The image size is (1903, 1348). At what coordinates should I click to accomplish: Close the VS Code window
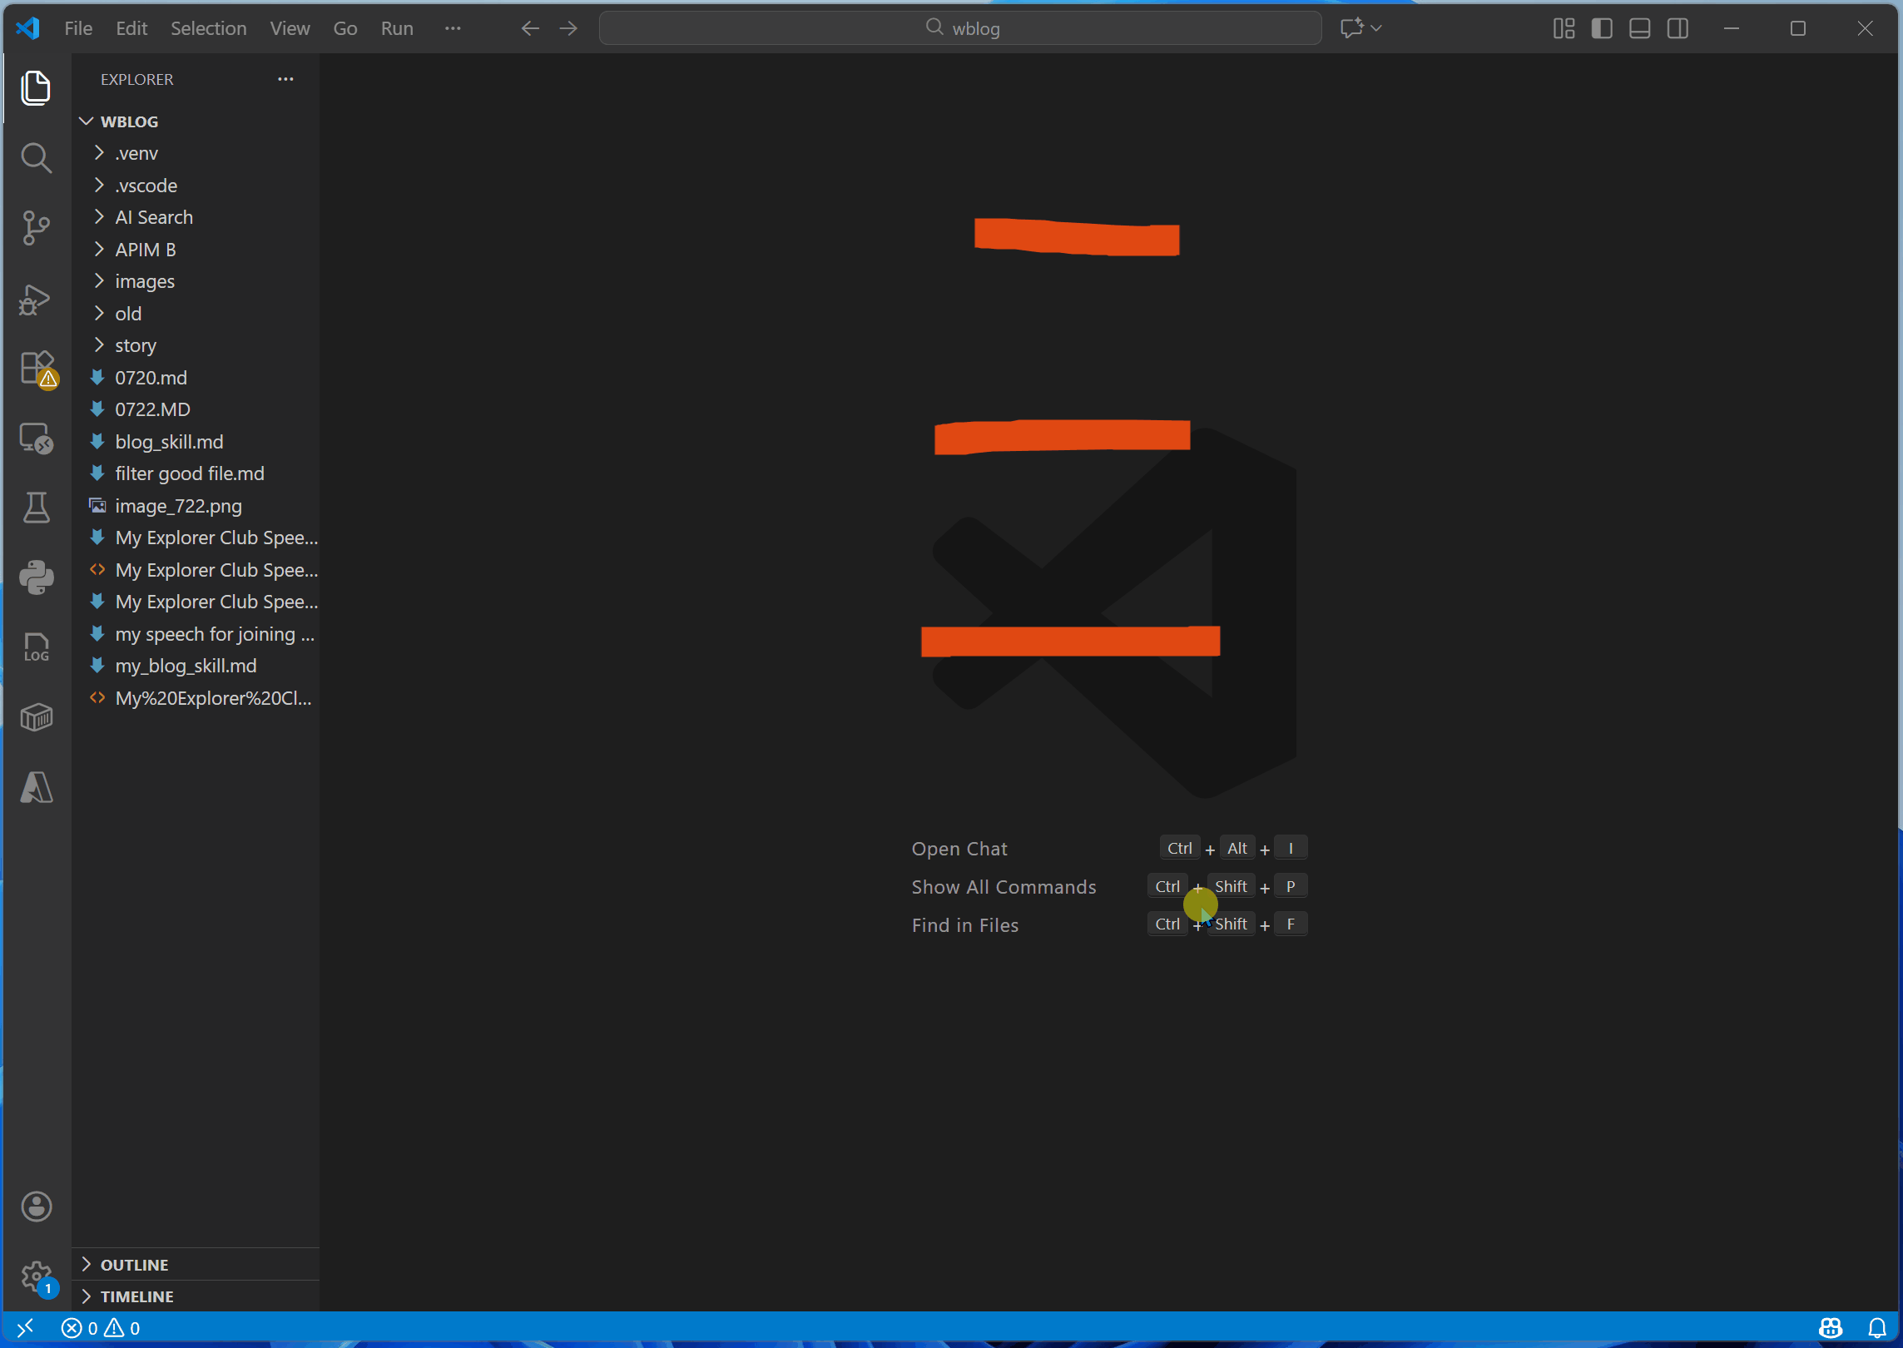(x=1866, y=28)
